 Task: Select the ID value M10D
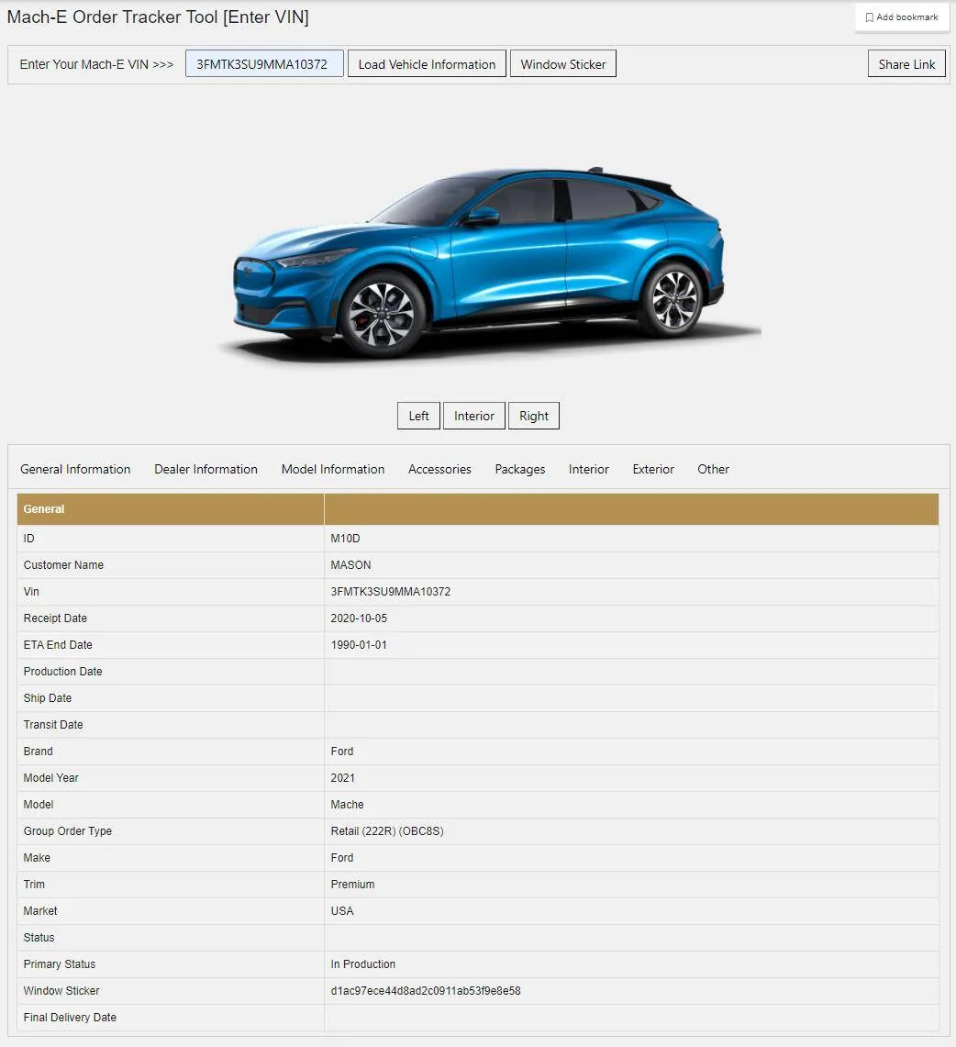click(x=345, y=539)
